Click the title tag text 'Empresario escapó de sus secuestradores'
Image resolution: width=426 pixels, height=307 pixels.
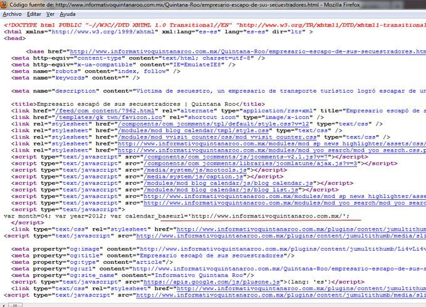point(108,104)
